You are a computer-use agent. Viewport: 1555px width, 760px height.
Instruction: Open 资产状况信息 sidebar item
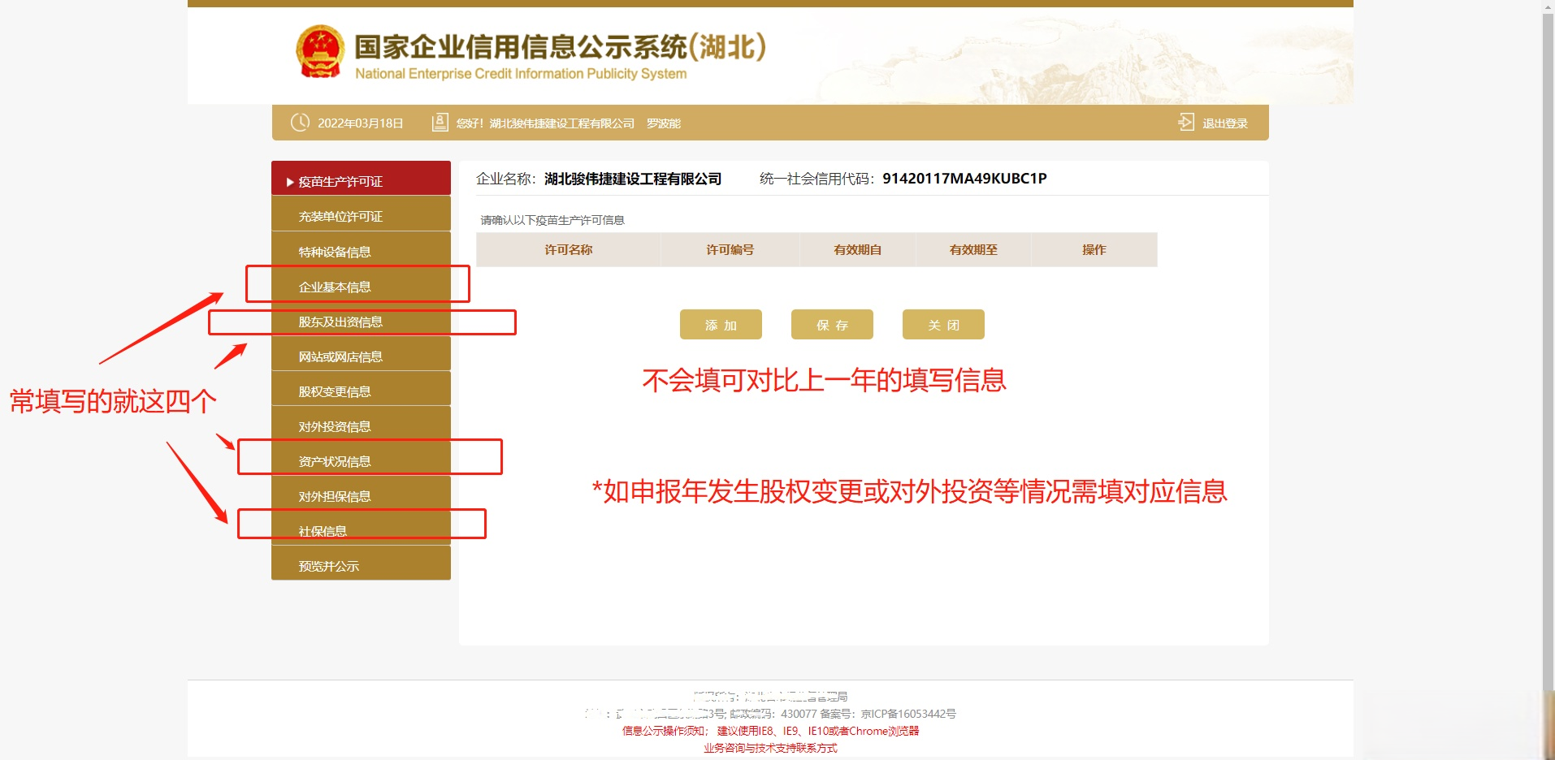[x=361, y=458]
